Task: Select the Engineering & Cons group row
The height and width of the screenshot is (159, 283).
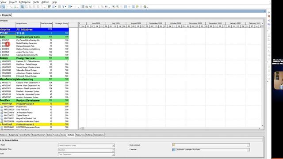Action: click(34, 37)
